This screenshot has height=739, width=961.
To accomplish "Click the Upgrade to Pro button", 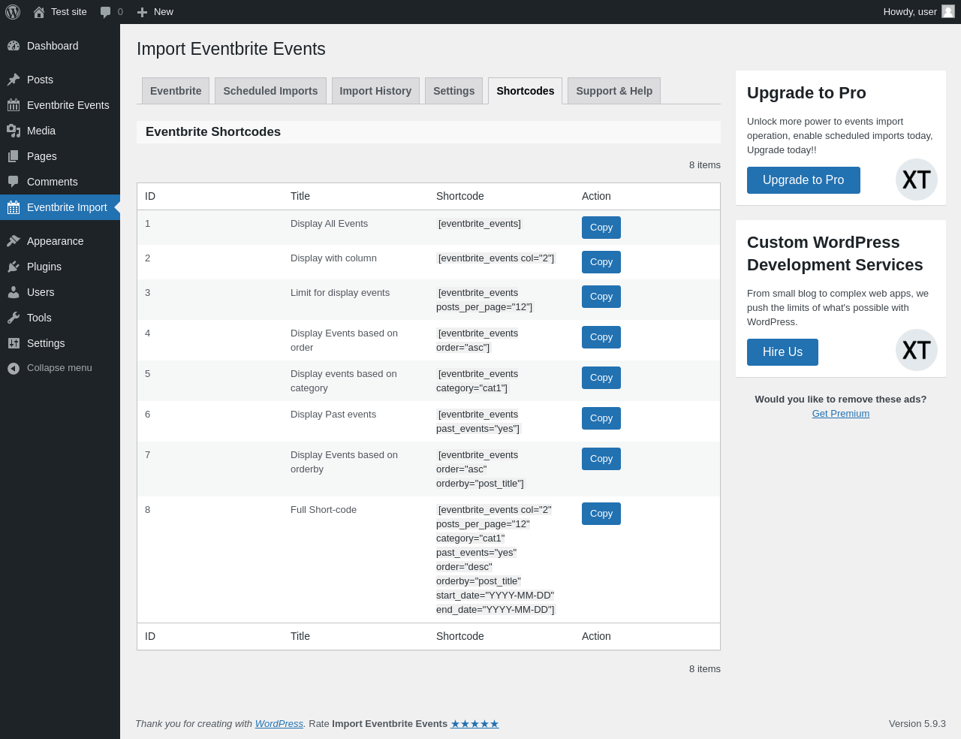I will (x=803, y=180).
